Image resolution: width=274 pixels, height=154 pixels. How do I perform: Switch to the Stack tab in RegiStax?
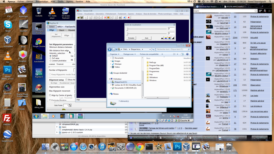coord(61,30)
